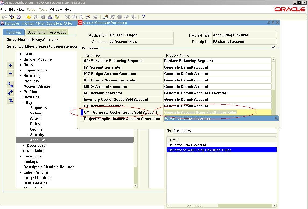
Task: Click the Next Step toolbar icon
Action: coord(36,17)
